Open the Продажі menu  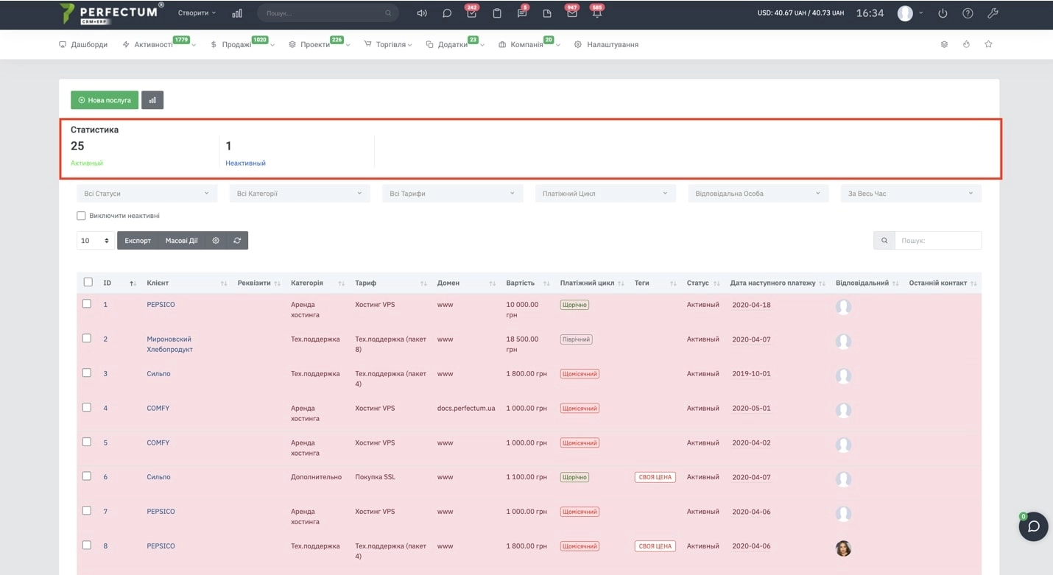pos(242,44)
